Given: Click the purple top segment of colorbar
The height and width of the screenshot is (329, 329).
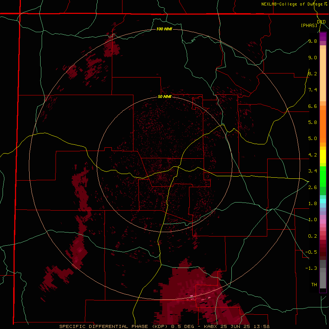Looking at the screenshot, I should point(323,37).
